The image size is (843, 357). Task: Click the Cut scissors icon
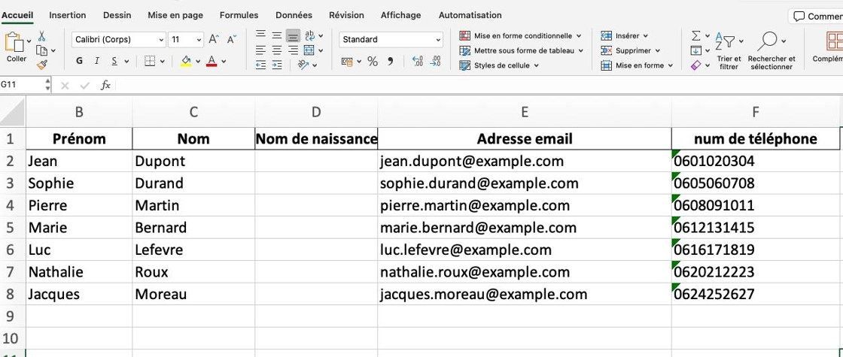pyautogui.click(x=41, y=37)
